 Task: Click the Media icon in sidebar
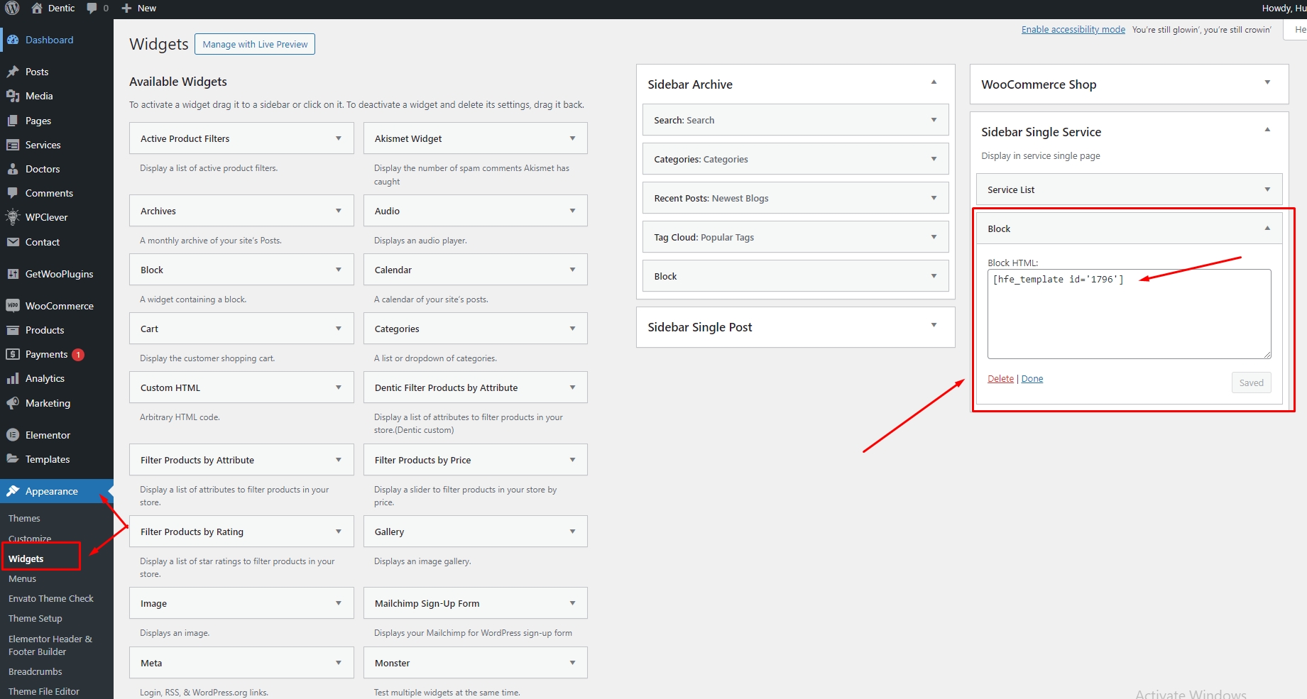13,96
